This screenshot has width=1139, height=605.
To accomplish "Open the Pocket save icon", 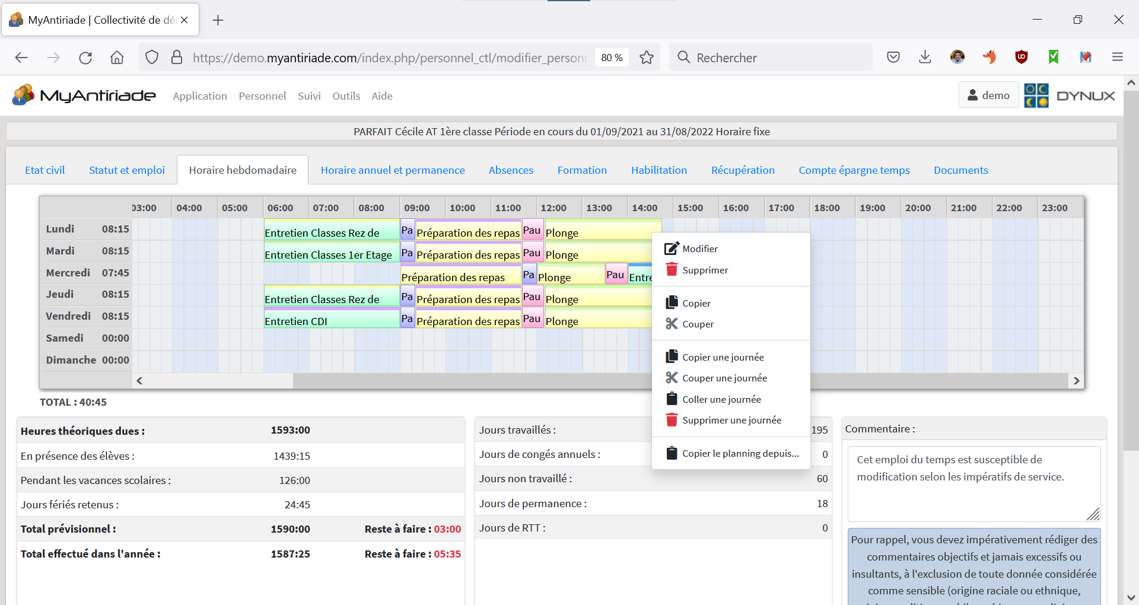I will point(893,58).
